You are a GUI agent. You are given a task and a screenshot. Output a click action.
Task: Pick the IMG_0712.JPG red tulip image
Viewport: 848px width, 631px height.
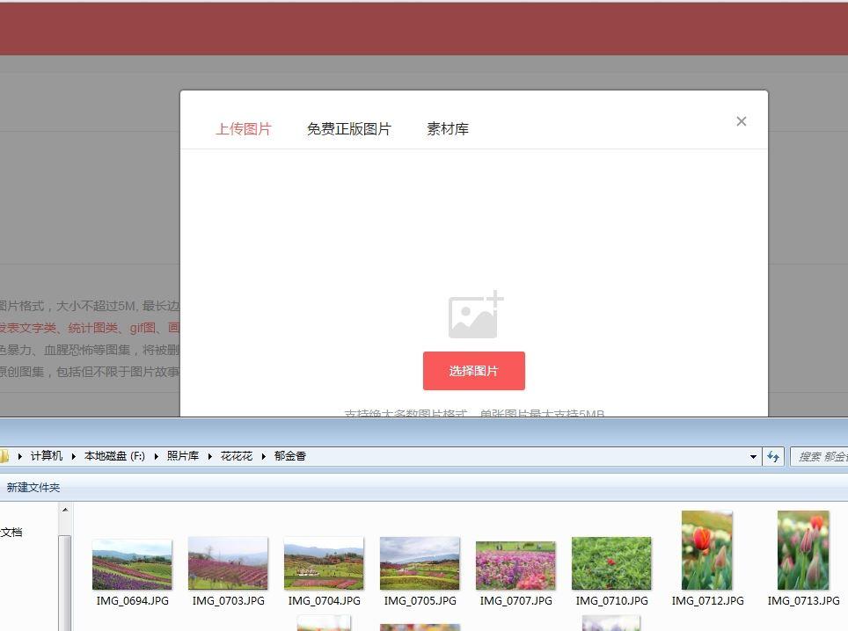point(707,551)
